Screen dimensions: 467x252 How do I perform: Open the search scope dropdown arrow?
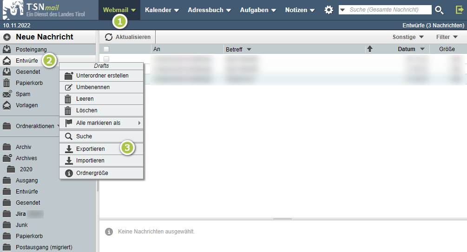(x=342, y=10)
